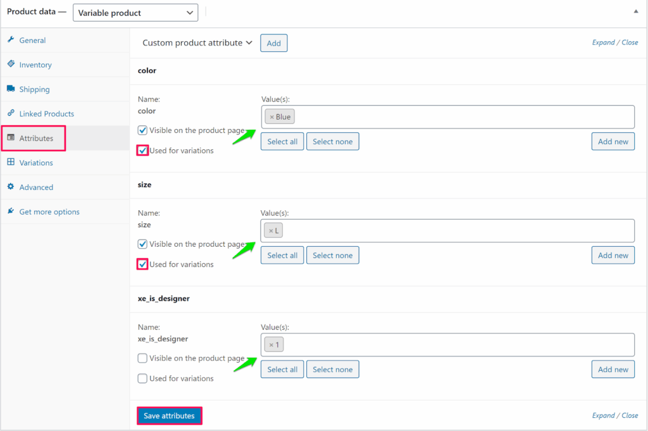Remove the Blue value tag
648x431 pixels.
click(272, 117)
